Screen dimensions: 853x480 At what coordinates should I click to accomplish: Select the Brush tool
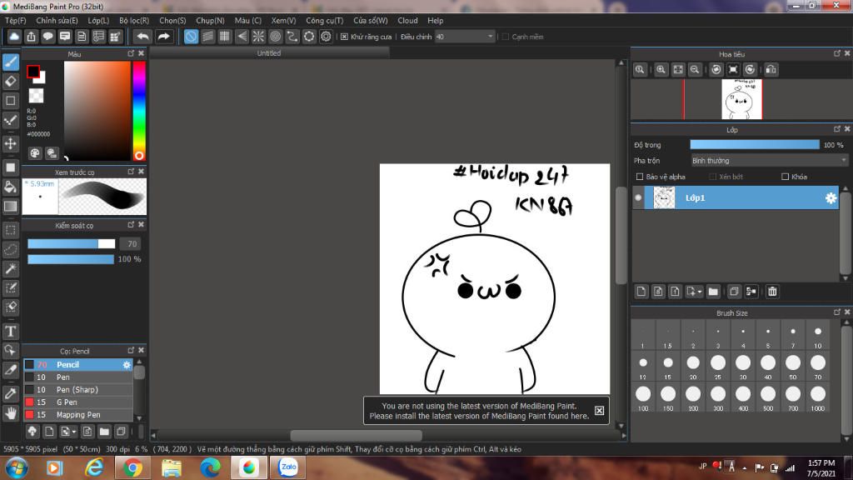coord(11,62)
